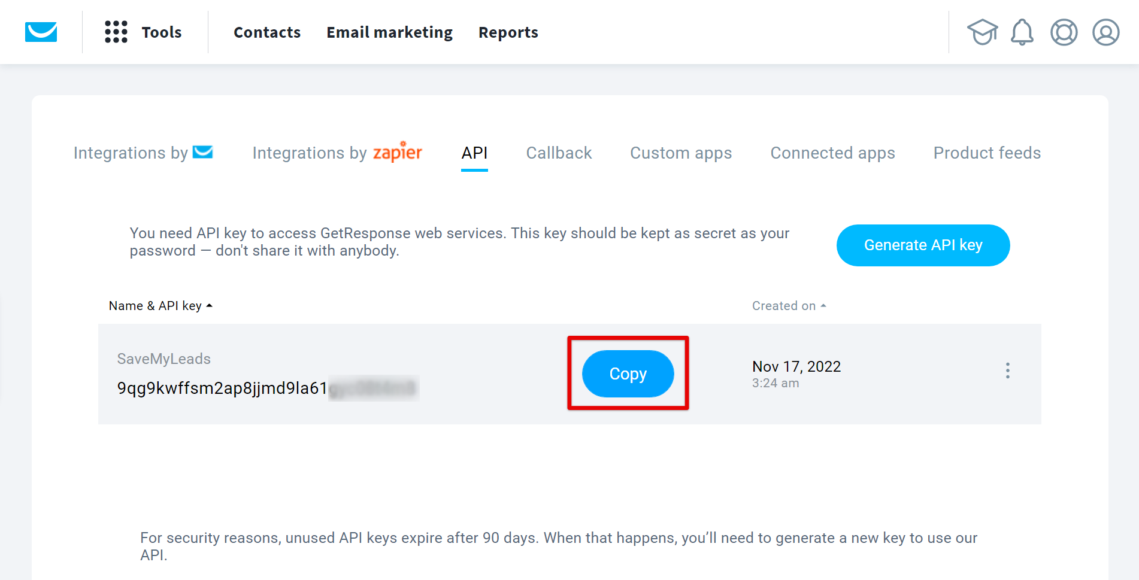This screenshot has width=1139, height=580.
Task: Open the help lifebuoy icon
Action: 1064,32
